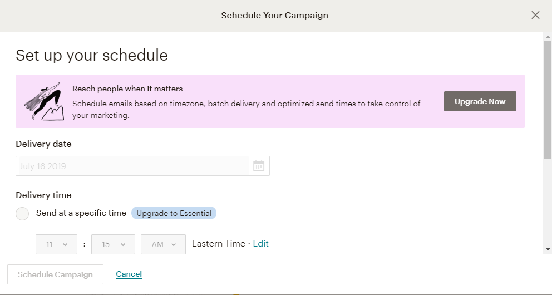
Task: Click the Delivery date input field
Action: pos(134,166)
